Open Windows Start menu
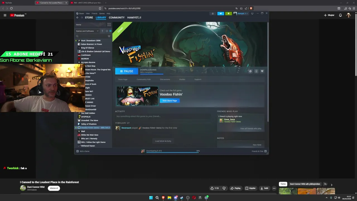The height and width of the screenshot is (201, 357). click(151, 198)
